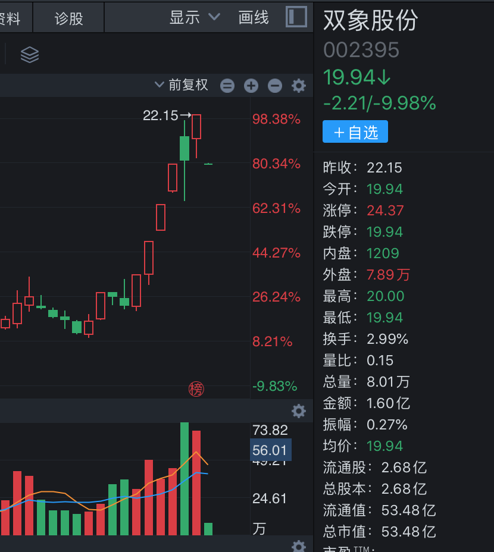Viewport: 494px width, 552px height.
Task: Click current price 19.94
Action: [357, 77]
